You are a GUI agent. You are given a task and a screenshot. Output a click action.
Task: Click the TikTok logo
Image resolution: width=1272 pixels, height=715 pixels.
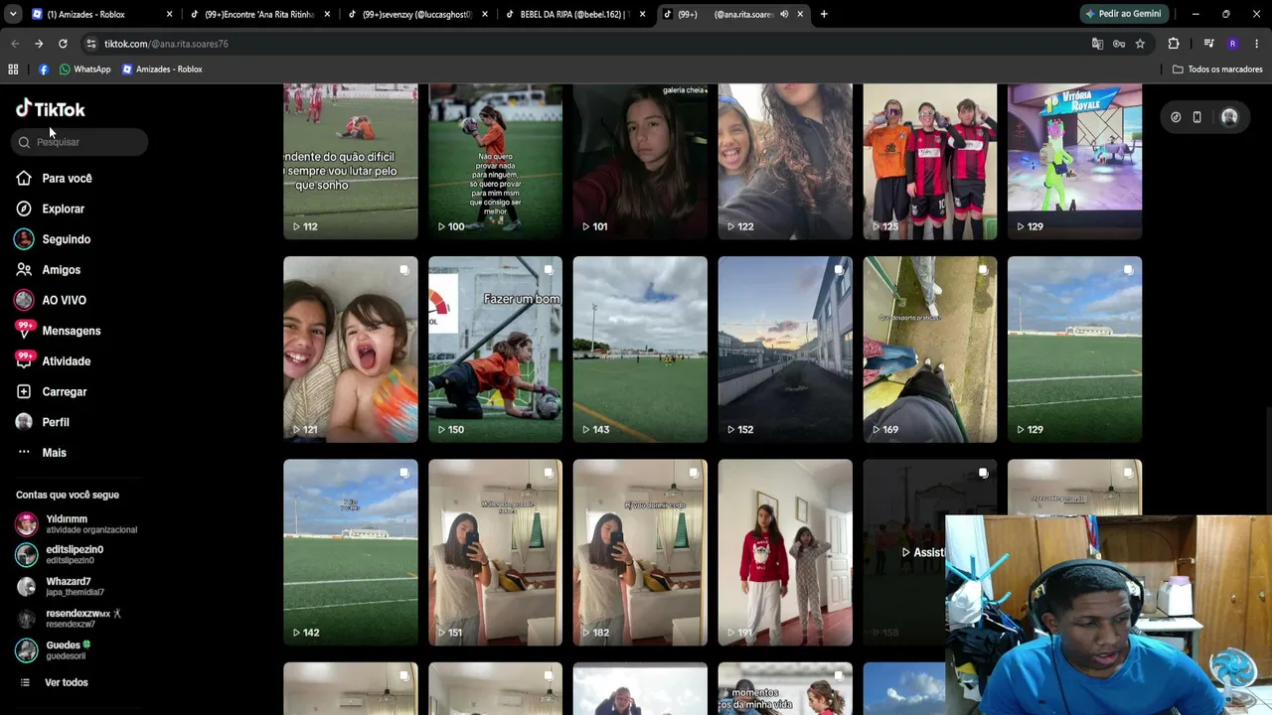click(x=51, y=109)
